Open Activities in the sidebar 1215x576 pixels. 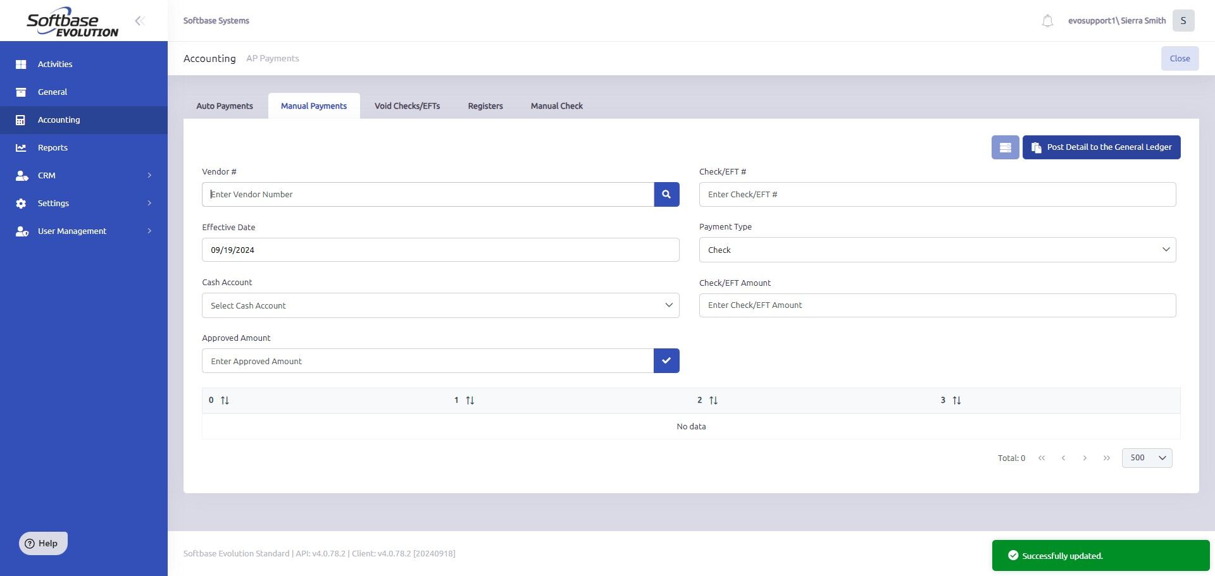click(84, 64)
